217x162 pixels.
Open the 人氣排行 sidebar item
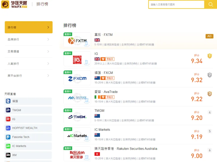tap(29, 64)
